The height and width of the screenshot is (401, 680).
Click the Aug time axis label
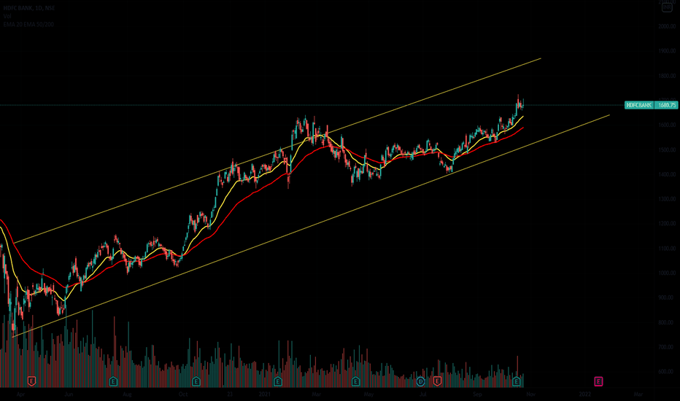pyautogui.click(x=127, y=394)
